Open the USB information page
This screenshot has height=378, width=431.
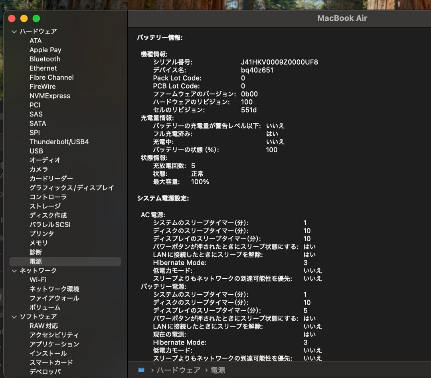[36, 151]
